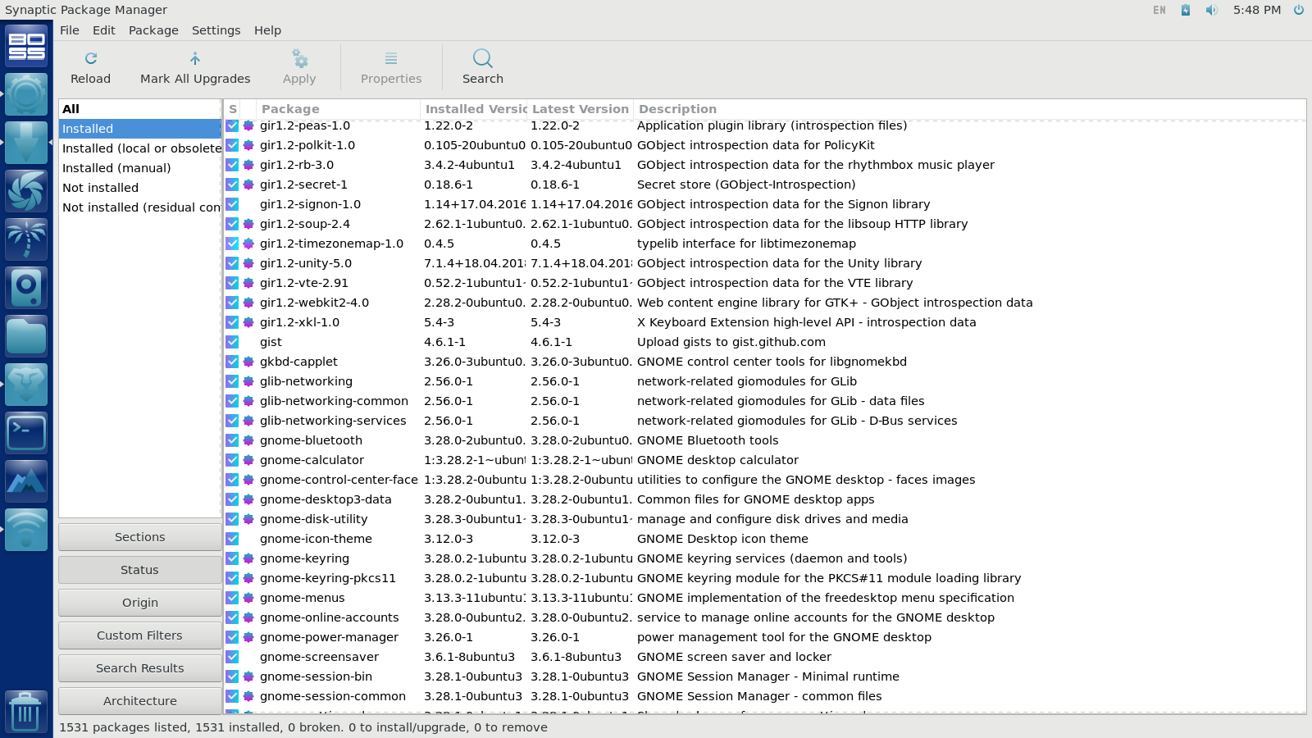1312x738 pixels.
Task: Sort by the Description column header
Action: coord(969,109)
